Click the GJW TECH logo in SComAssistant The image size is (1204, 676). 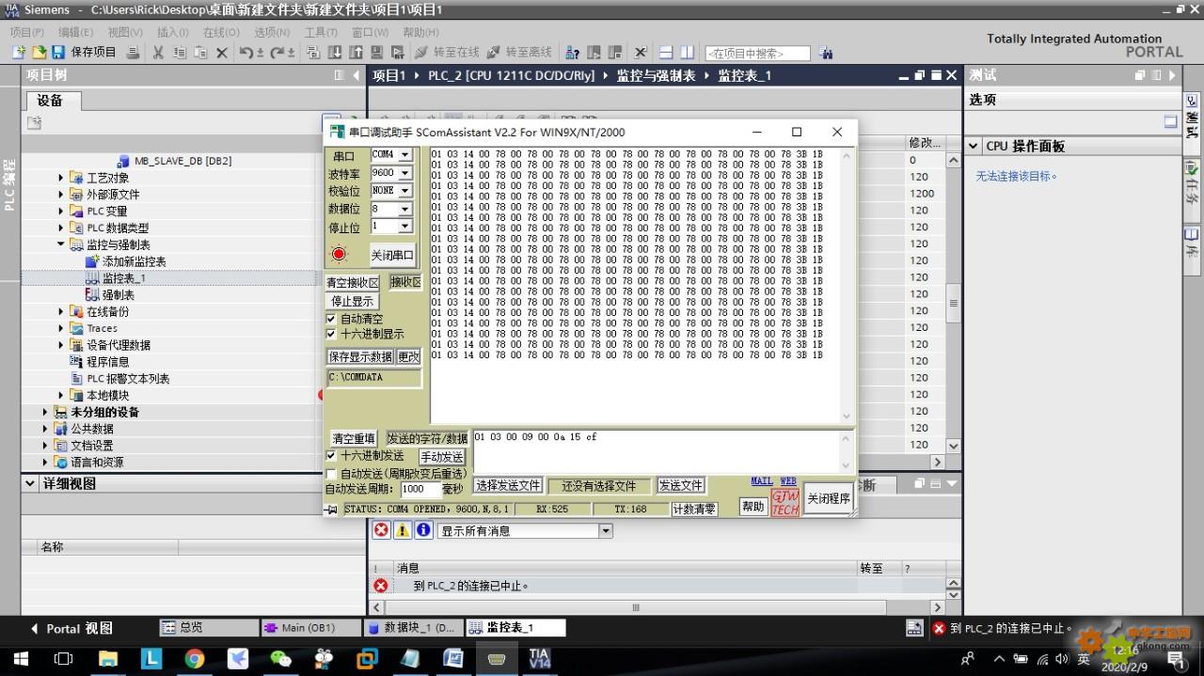(785, 502)
